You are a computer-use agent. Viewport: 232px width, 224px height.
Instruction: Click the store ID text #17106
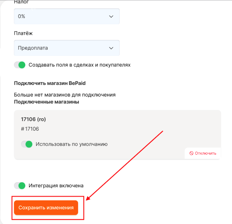point(30,129)
